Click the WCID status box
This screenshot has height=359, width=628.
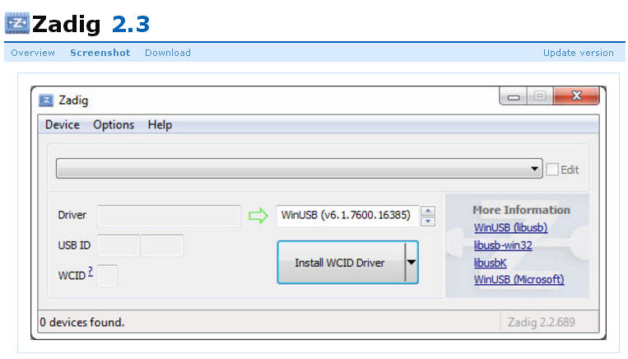pyautogui.click(x=107, y=276)
